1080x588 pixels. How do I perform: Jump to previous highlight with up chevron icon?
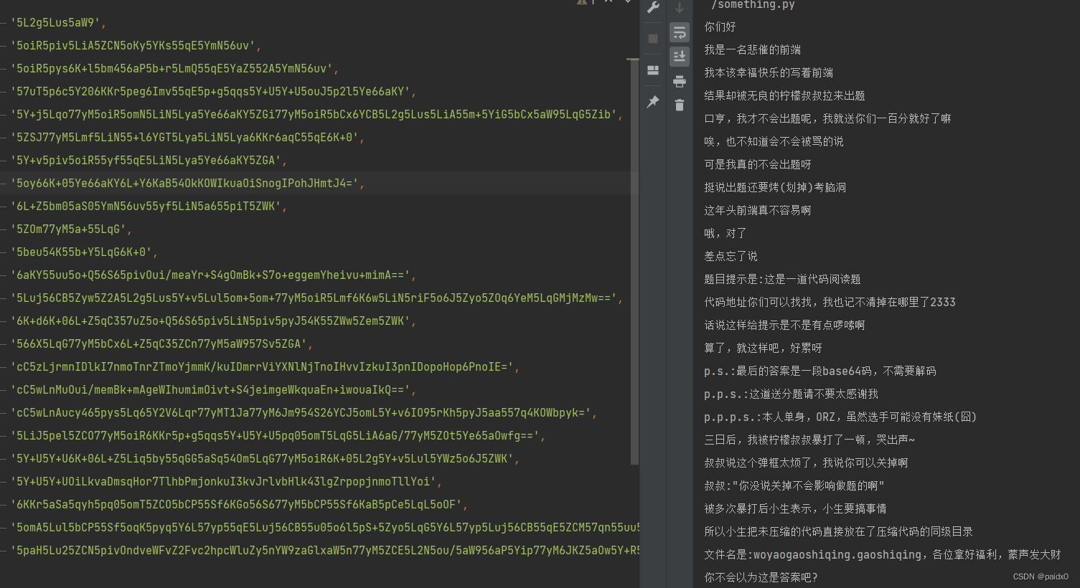click(609, 3)
